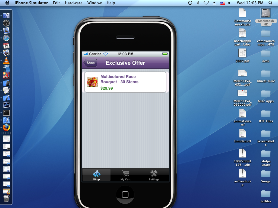Select Macintosh HD drive on desktop

[266, 17]
